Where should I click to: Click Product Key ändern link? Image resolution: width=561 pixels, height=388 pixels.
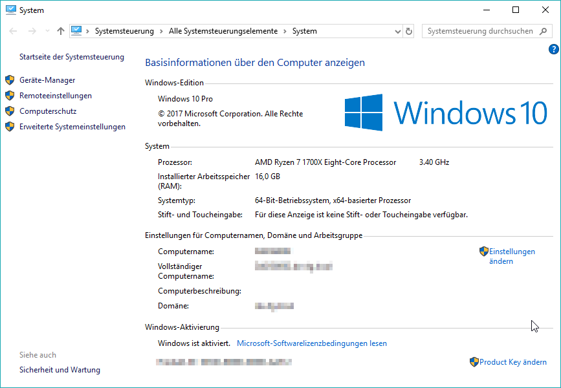[x=513, y=362]
